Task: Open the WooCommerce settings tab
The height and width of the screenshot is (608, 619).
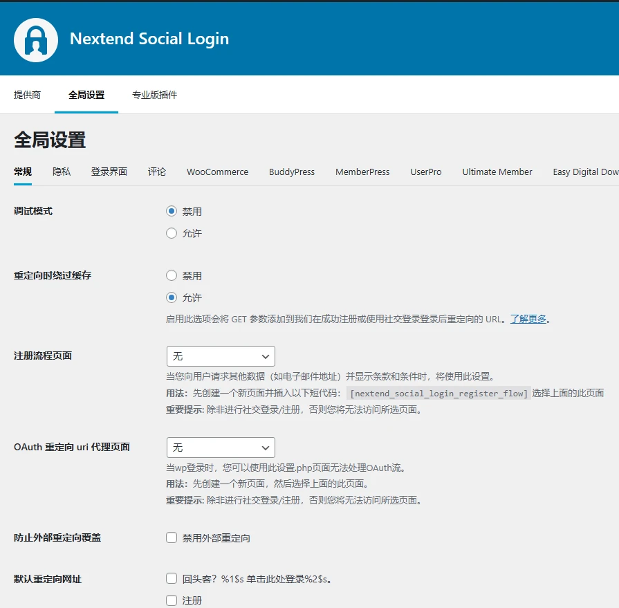Action: click(x=217, y=172)
